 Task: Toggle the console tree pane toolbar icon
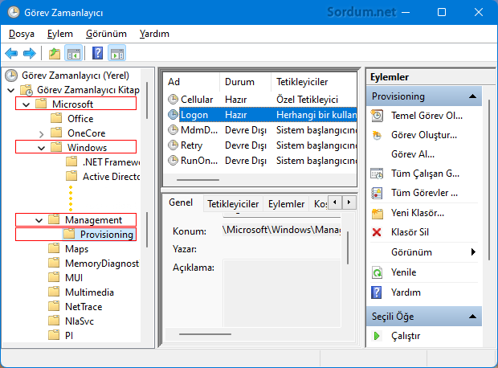[74, 53]
